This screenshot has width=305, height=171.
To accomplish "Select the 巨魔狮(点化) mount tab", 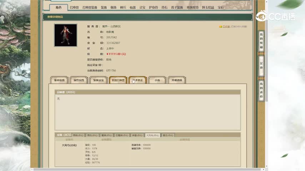I will coord(122,135).
